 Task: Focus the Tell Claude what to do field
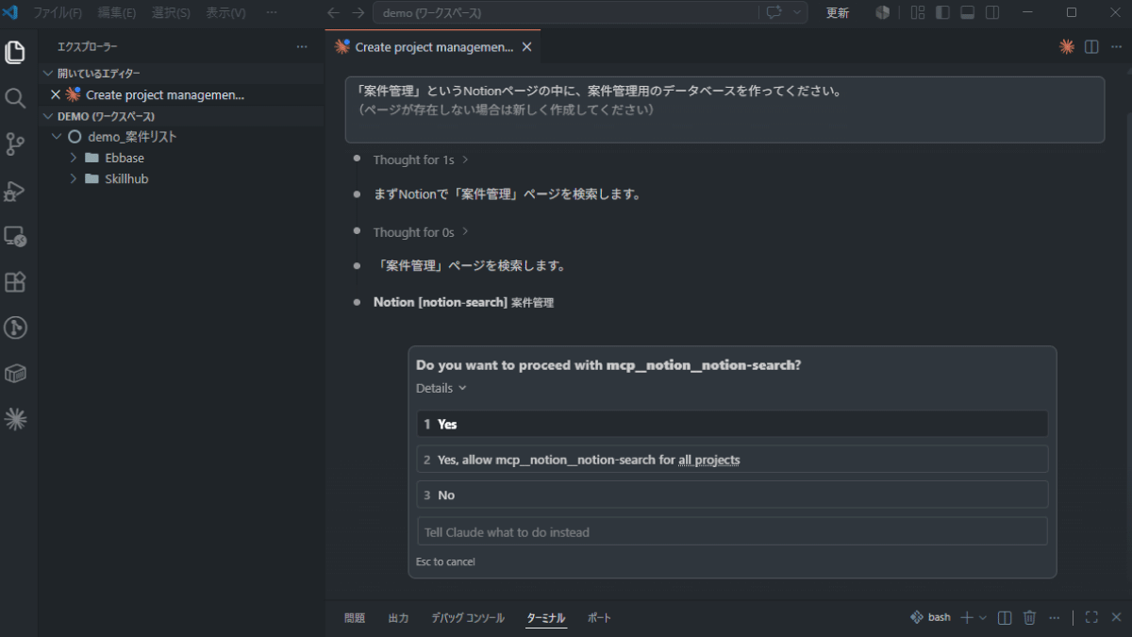732,531
